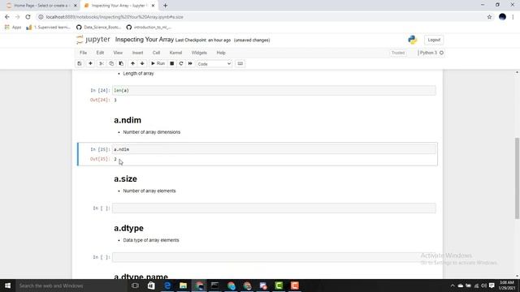
Task: Open introduction_to_ml bookmark
Action: [x=149, y=27]
